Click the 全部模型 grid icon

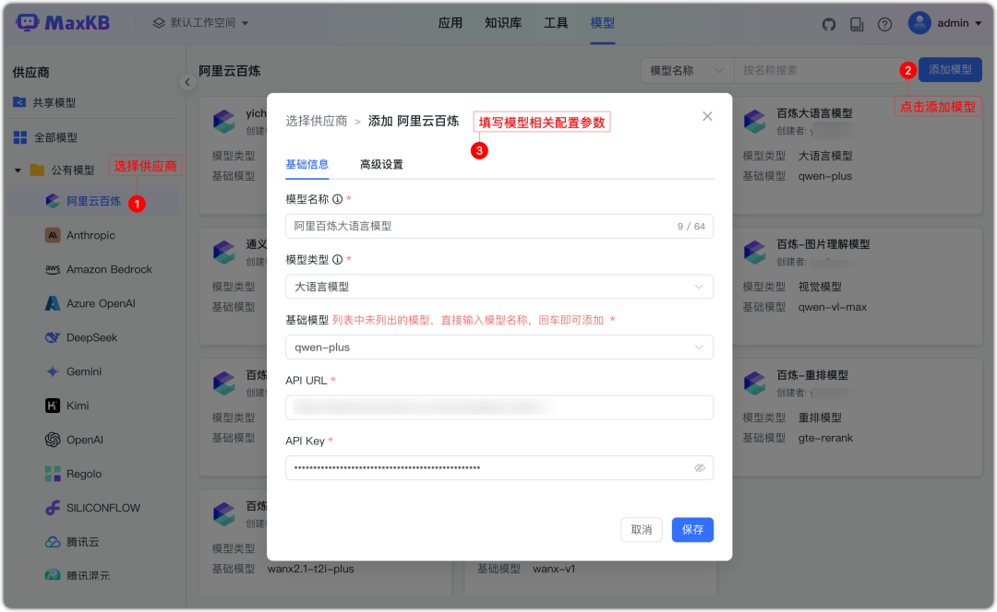[20, 137]
